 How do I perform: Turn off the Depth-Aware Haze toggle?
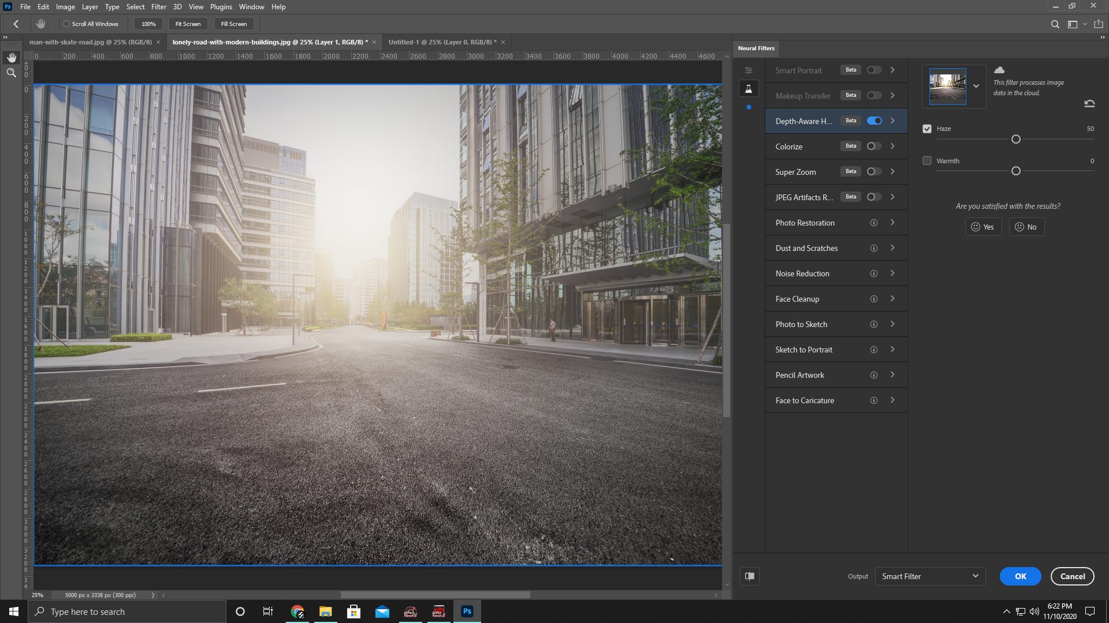[x=874, y=121]
